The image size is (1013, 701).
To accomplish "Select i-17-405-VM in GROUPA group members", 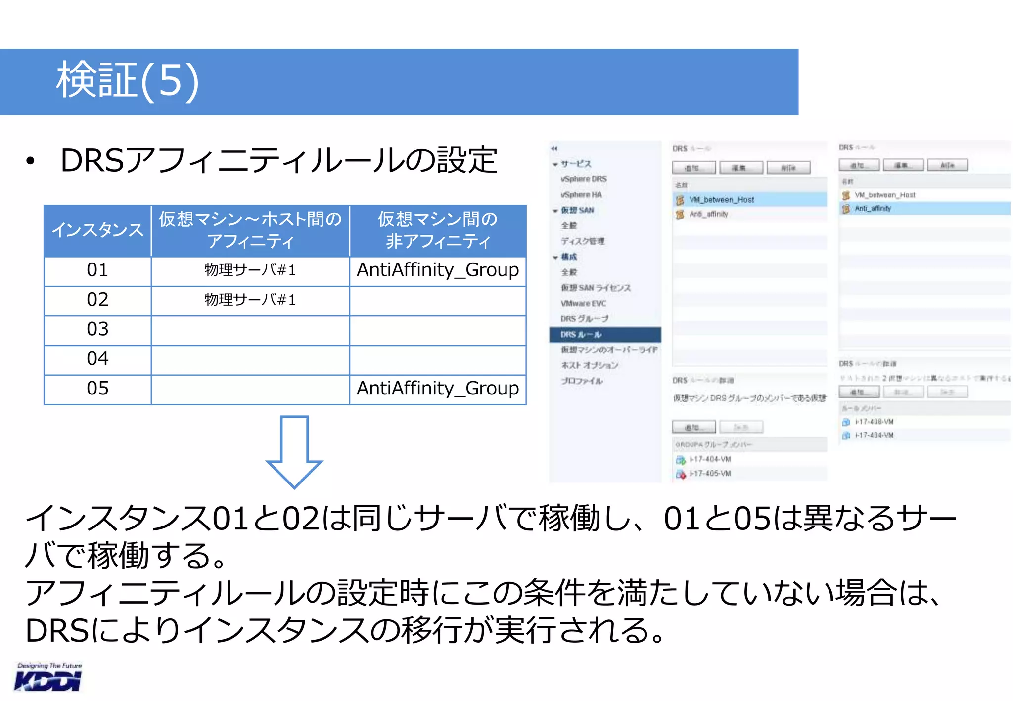I will [x=710, y=474].
